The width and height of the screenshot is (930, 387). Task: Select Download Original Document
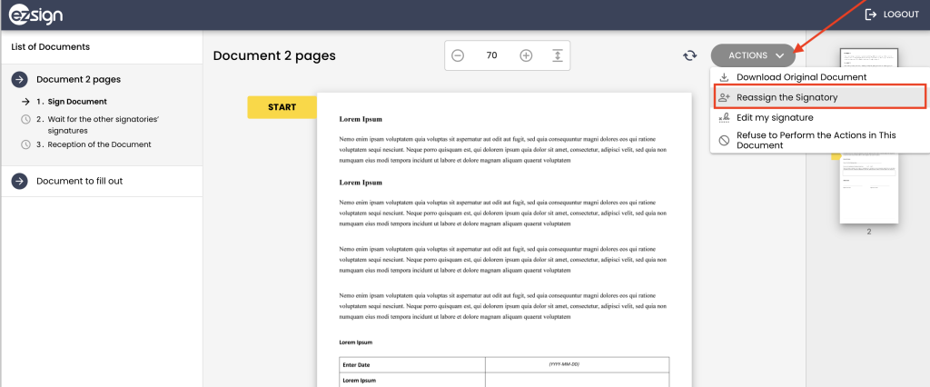tap(801, 77)
